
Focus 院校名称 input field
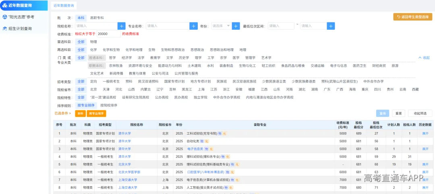click(96, 26)
